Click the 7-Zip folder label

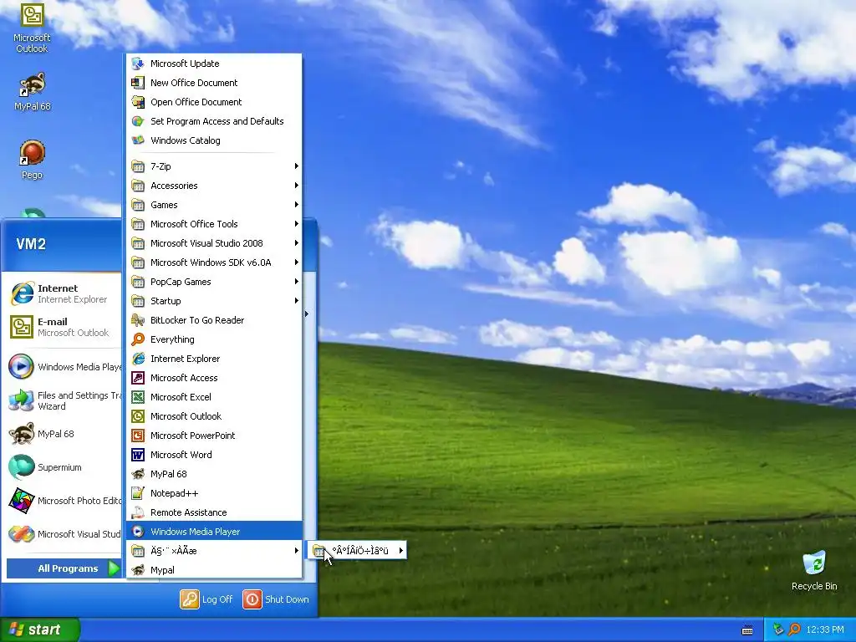point(160,166)
